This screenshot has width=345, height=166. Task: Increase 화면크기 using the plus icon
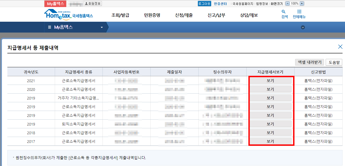coord(301,4)
